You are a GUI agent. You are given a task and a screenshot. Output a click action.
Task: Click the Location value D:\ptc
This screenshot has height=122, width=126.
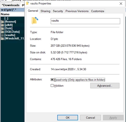click(x=54, y=39)
